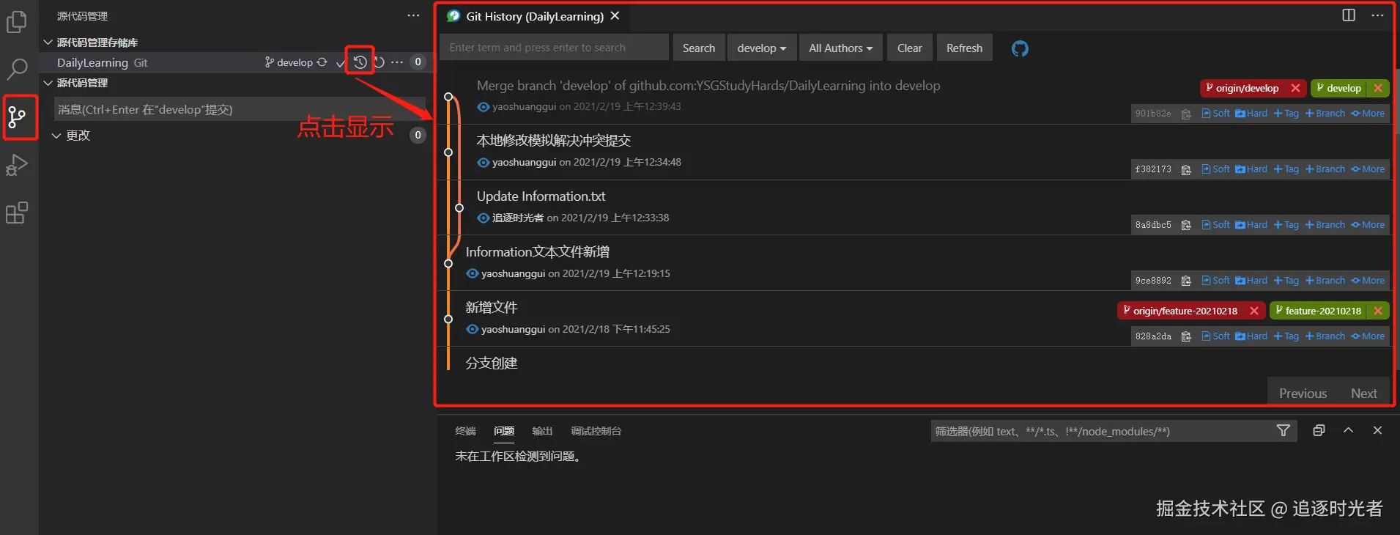The width and height of the screenshot is (1400, 535).
Task: Focus the commit message input box
Action: coord(240,110)
